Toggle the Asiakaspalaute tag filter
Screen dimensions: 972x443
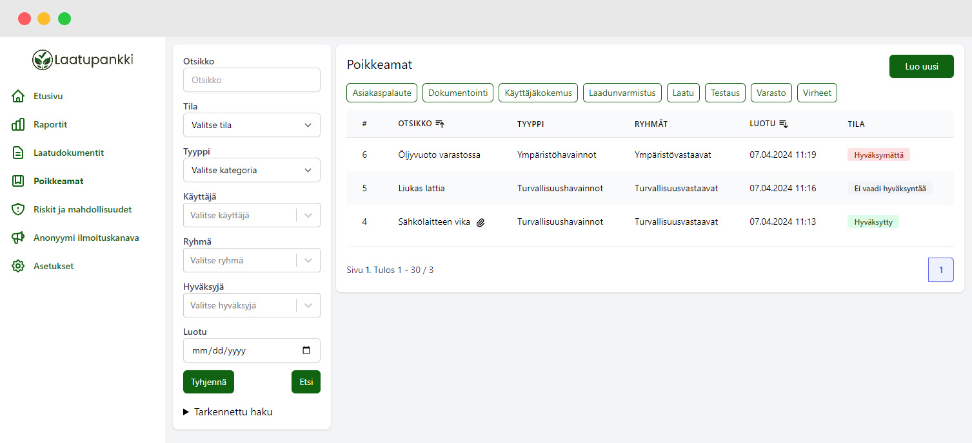tap(382, 93)
